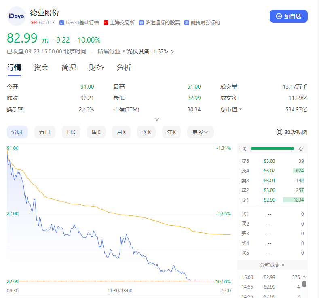The width and height of the screenshot is (319, 298).
Task: Switch to the 资金 tab
Action: click(41, 68)
